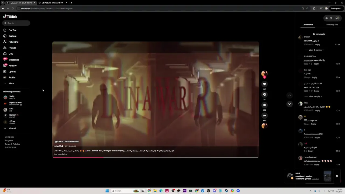
Task: Click See translation under the caption
Action: [x=60, y=154]
